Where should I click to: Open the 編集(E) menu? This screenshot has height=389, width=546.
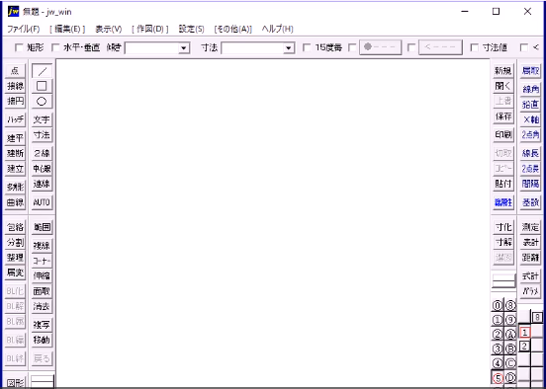[67, 30]
